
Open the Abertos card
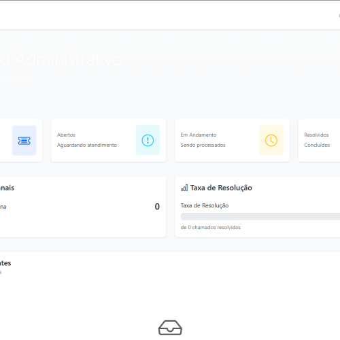coord(109,141)
